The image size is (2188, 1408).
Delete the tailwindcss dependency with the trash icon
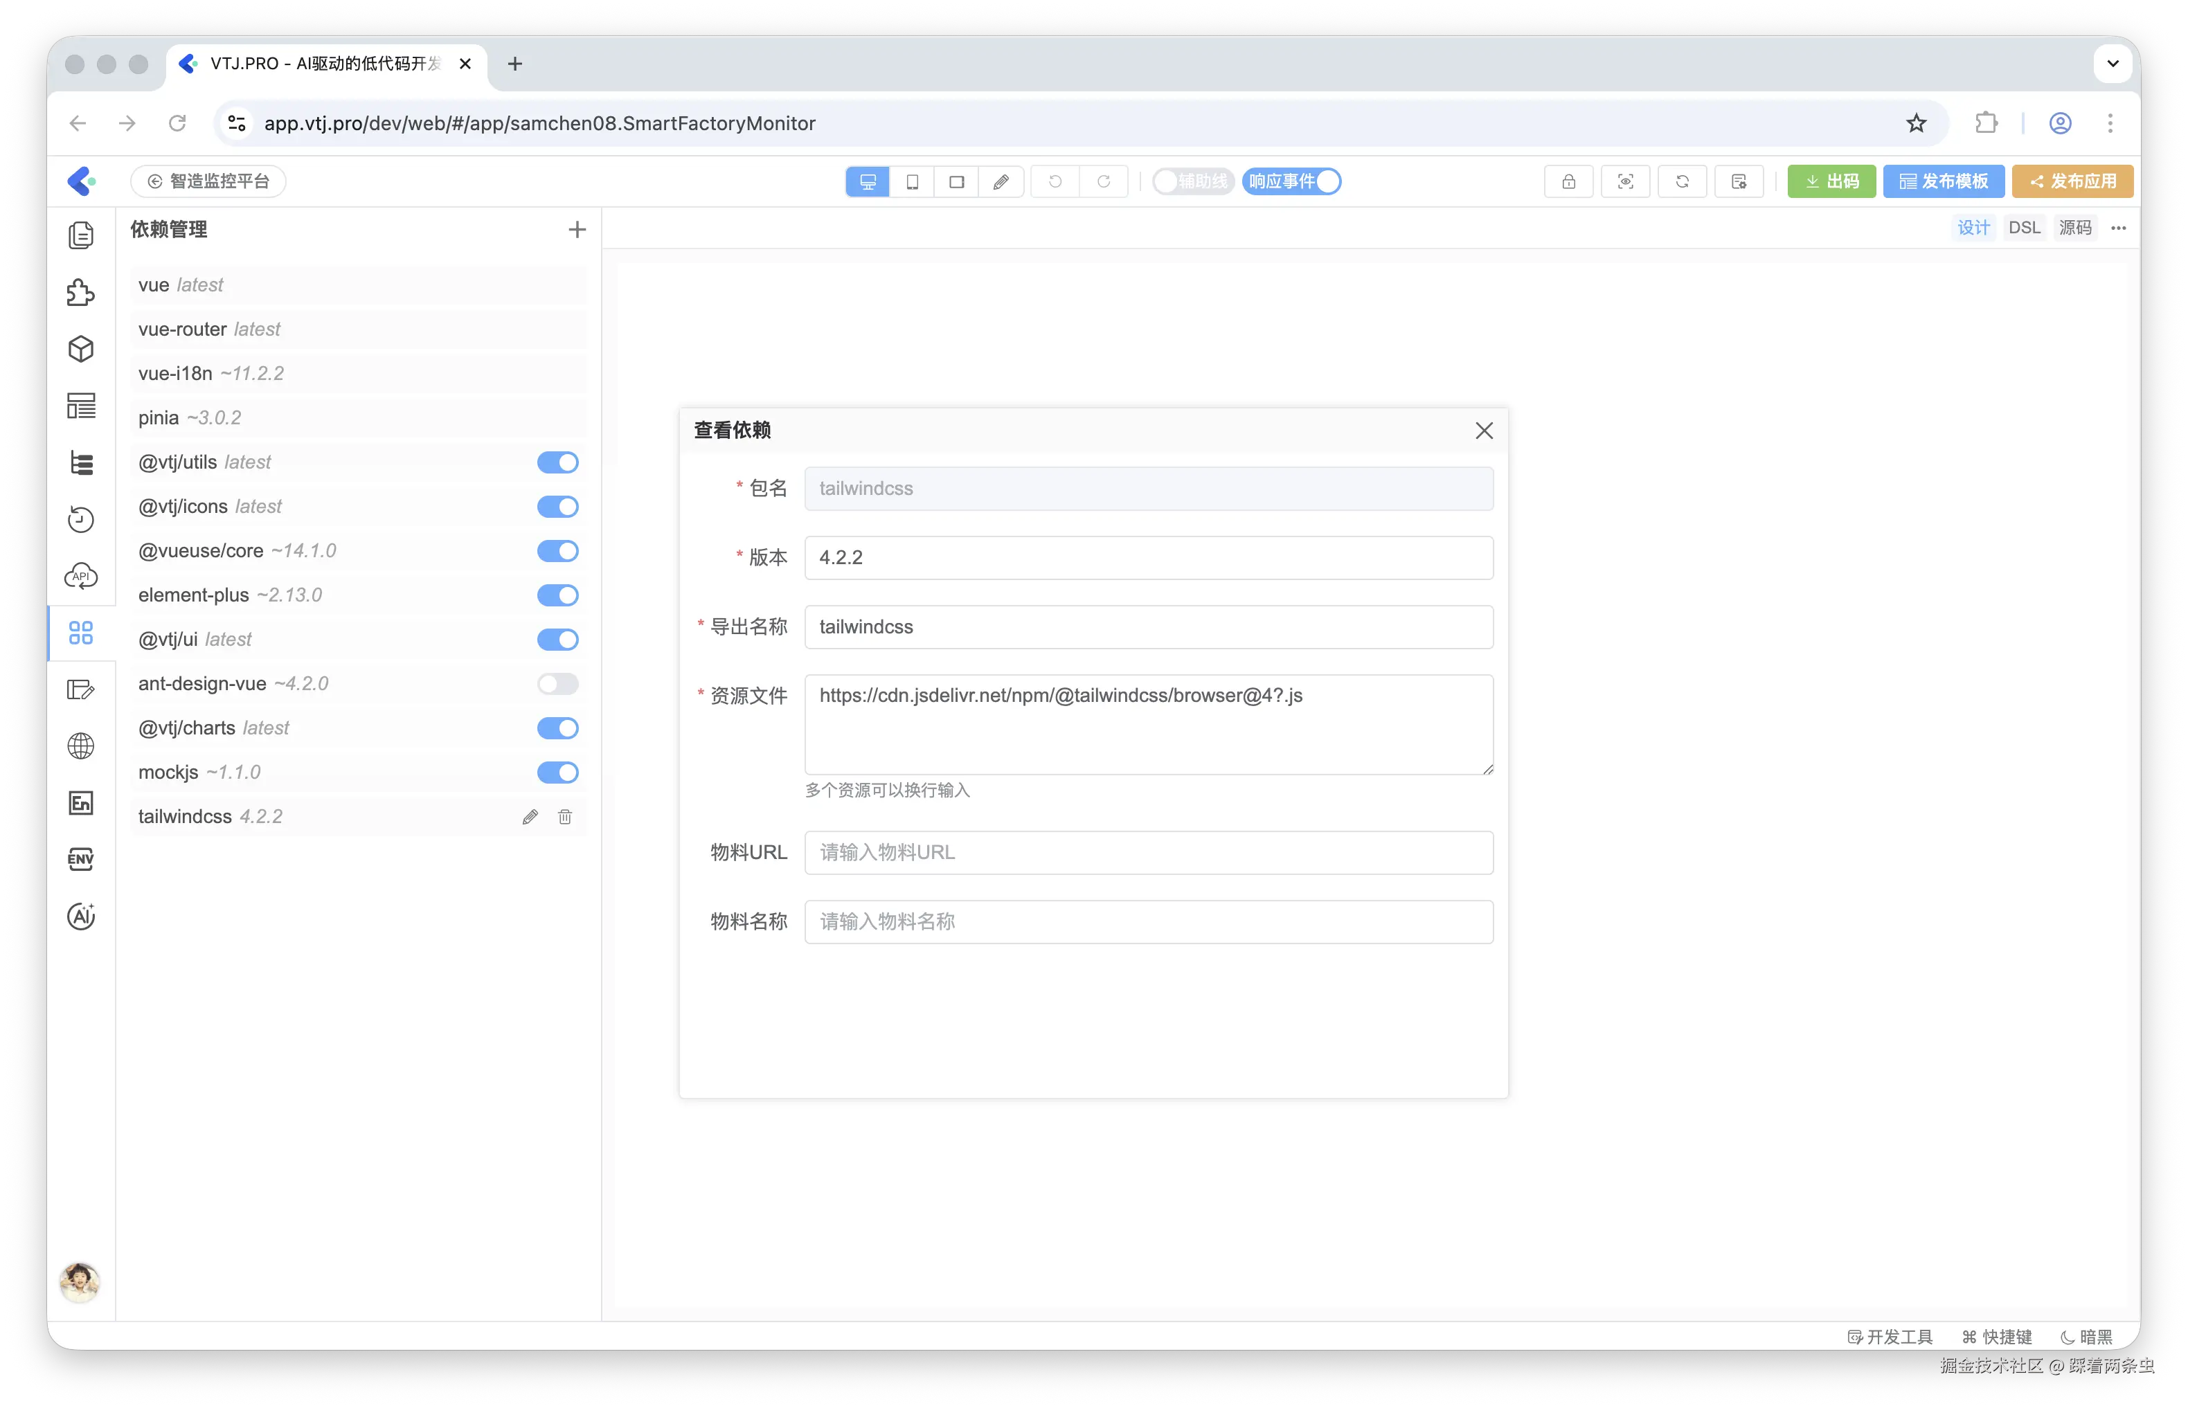(x=565, y=816)
